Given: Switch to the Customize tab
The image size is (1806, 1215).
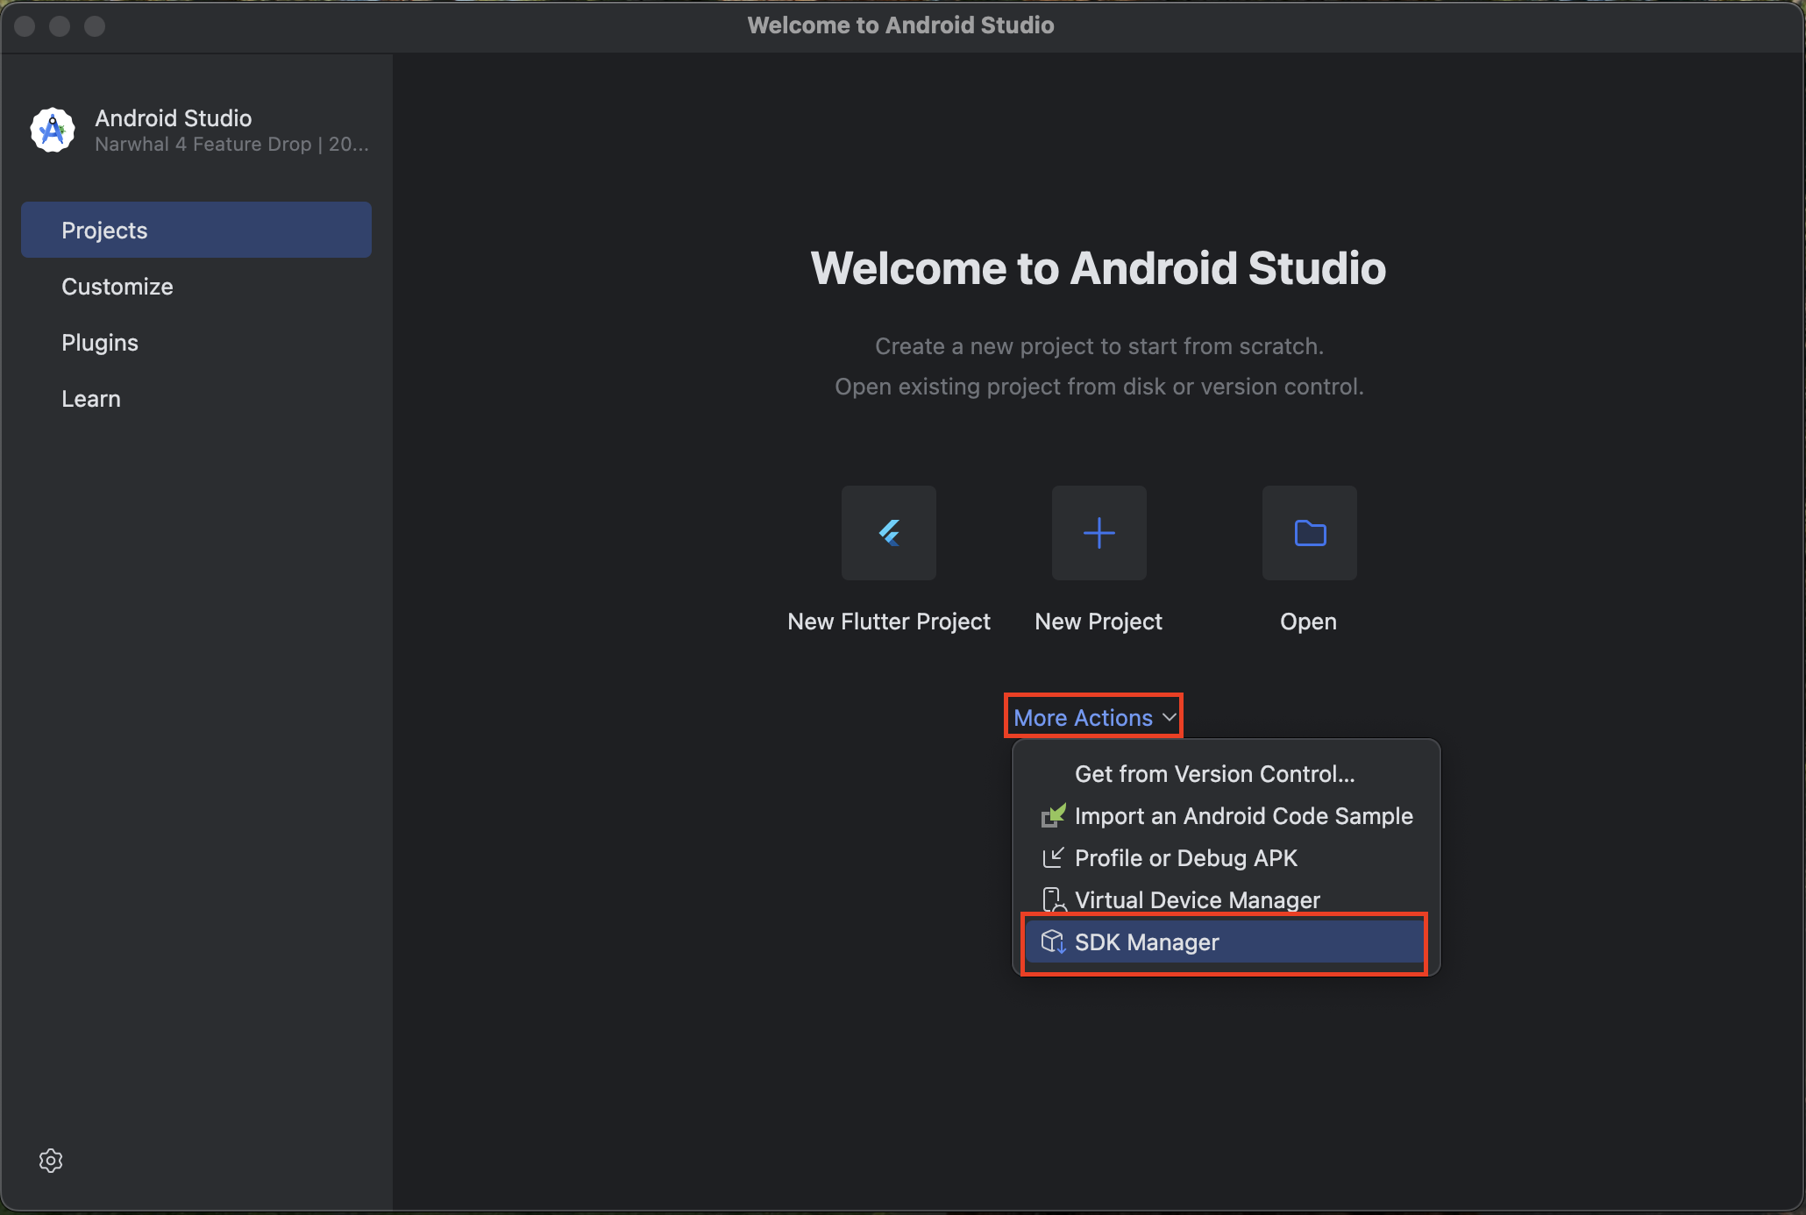Looking at the screenshot, I should [117, 287].
